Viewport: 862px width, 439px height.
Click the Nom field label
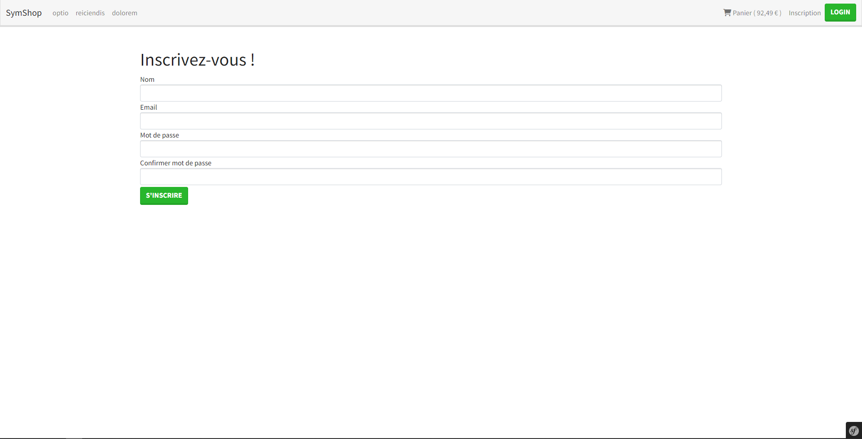[147, 80]
